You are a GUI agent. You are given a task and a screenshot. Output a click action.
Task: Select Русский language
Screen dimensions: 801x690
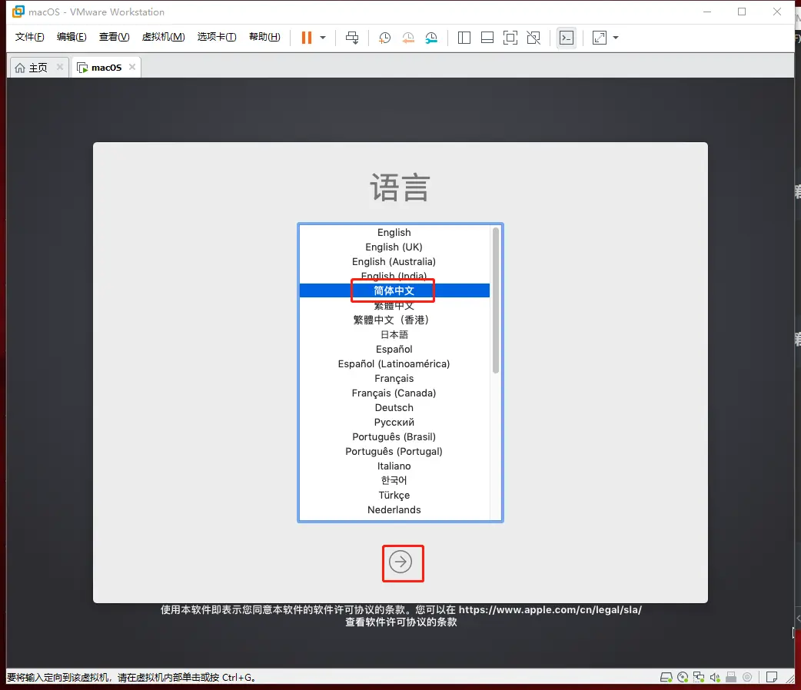point(394,423)
